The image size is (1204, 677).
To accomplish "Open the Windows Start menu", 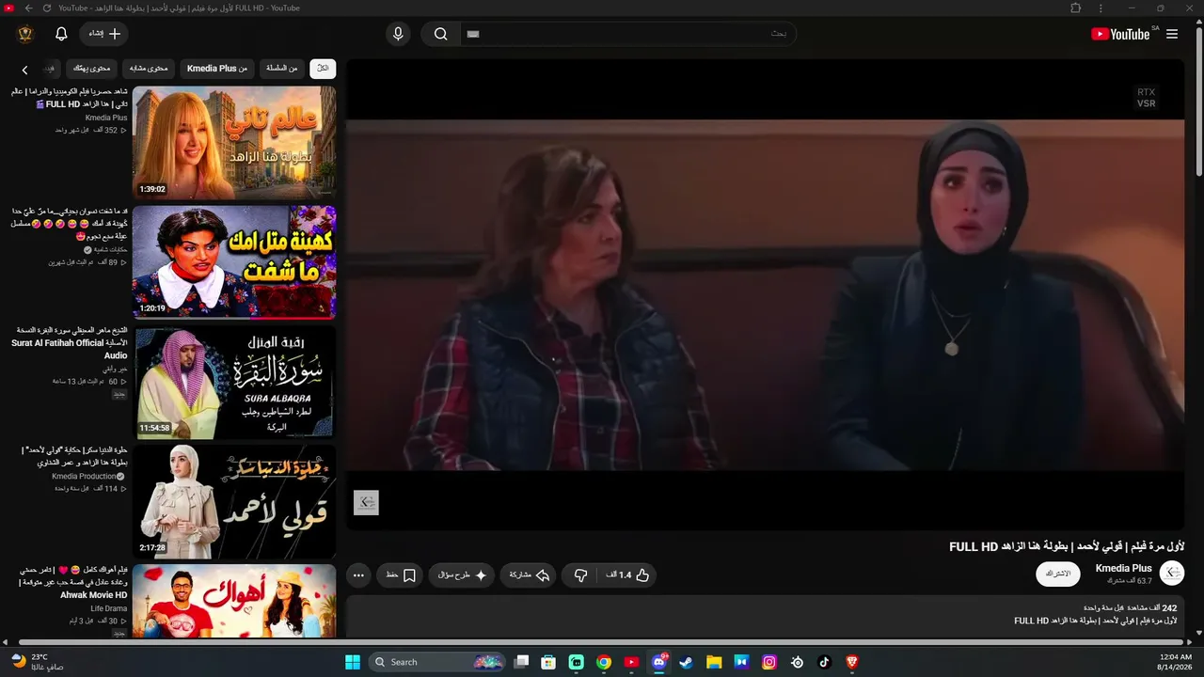I will tap(353, 662).
